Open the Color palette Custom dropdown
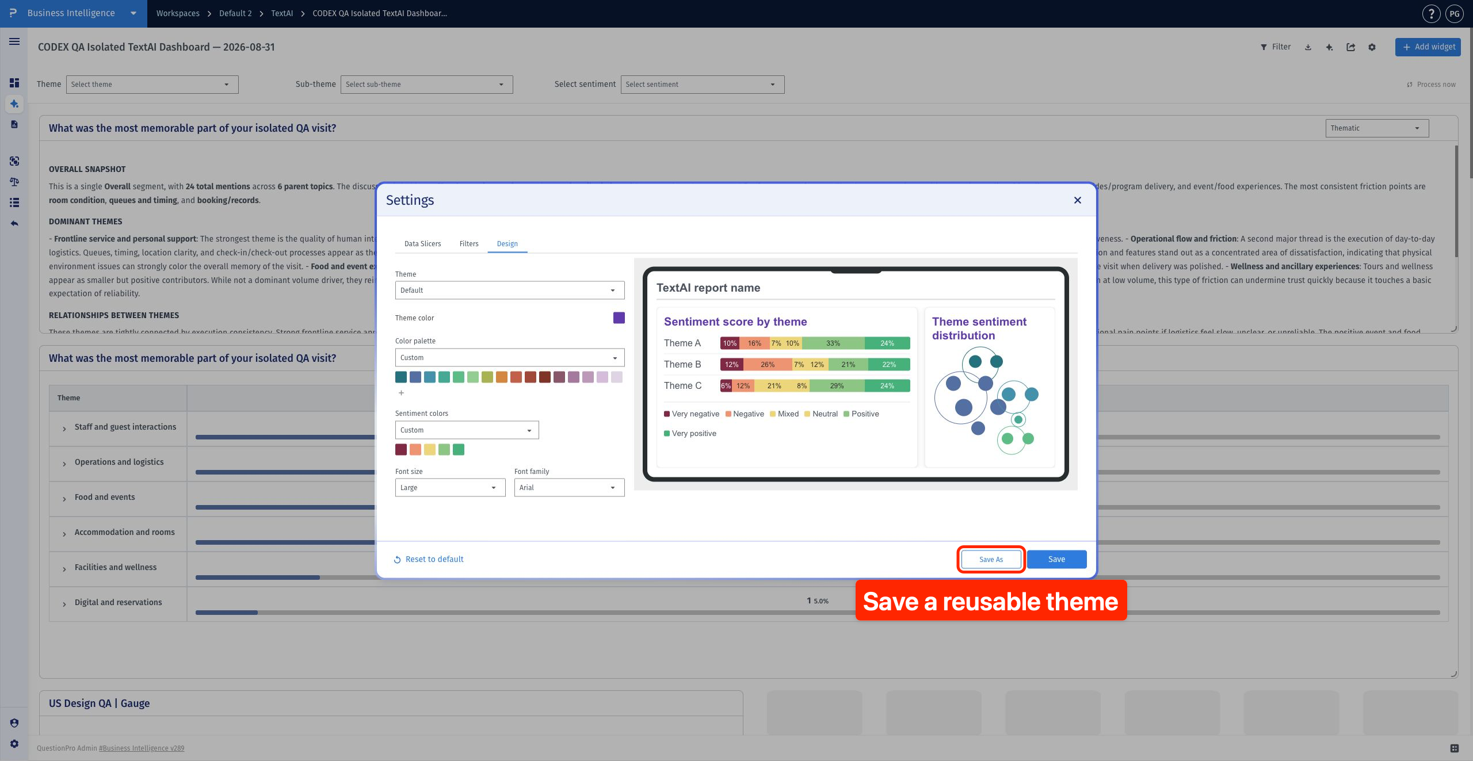 tap(509, 357)
